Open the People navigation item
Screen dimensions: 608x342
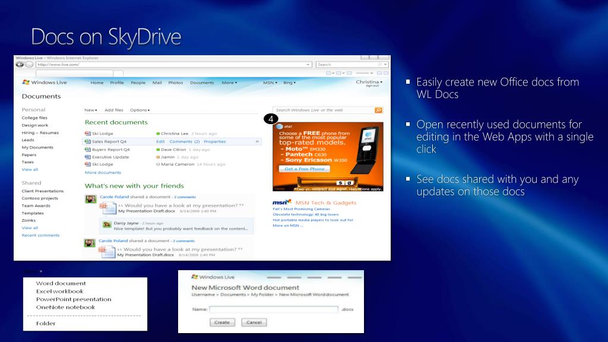tap(138, 83)
